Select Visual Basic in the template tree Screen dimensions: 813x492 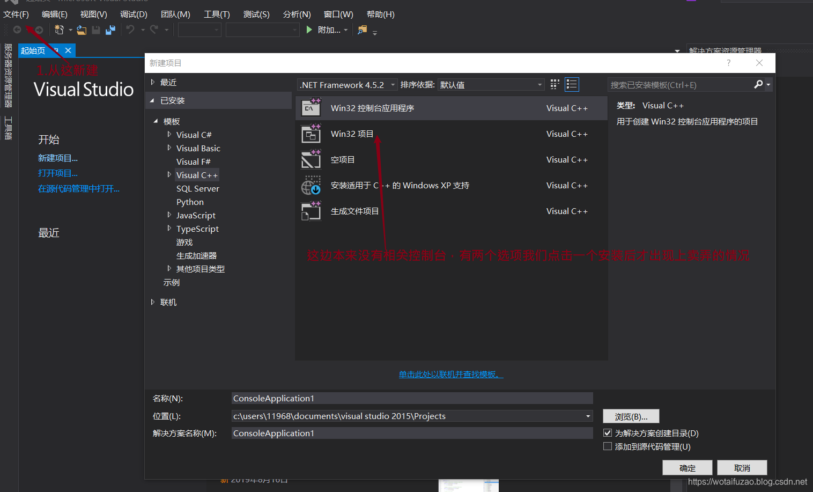(x=198, y=148)
